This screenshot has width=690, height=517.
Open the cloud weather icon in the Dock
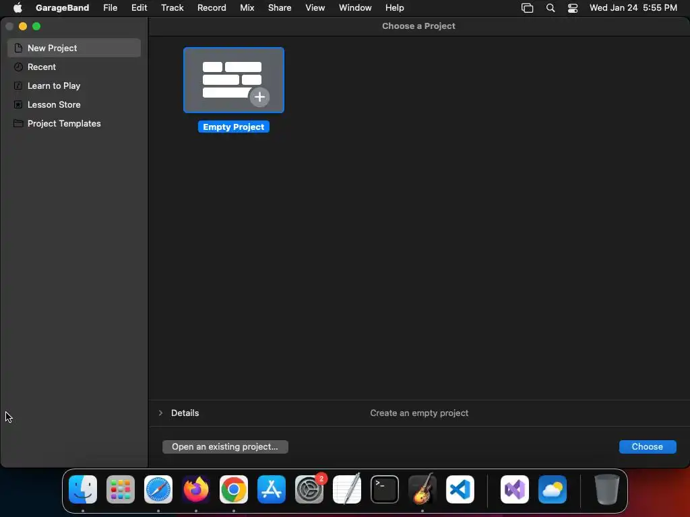pos(553,489)
